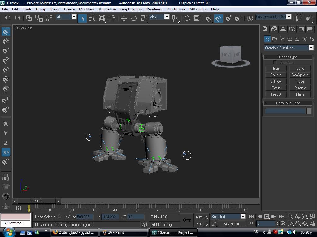Activate the Select Object arrow tool
The width and height of the screenshot is (317, 237).
(x=82, y=18)
